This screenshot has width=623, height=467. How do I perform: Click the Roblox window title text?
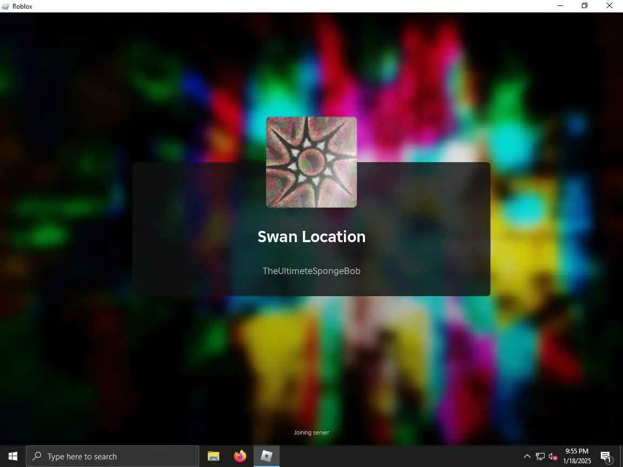coord(22,6)
